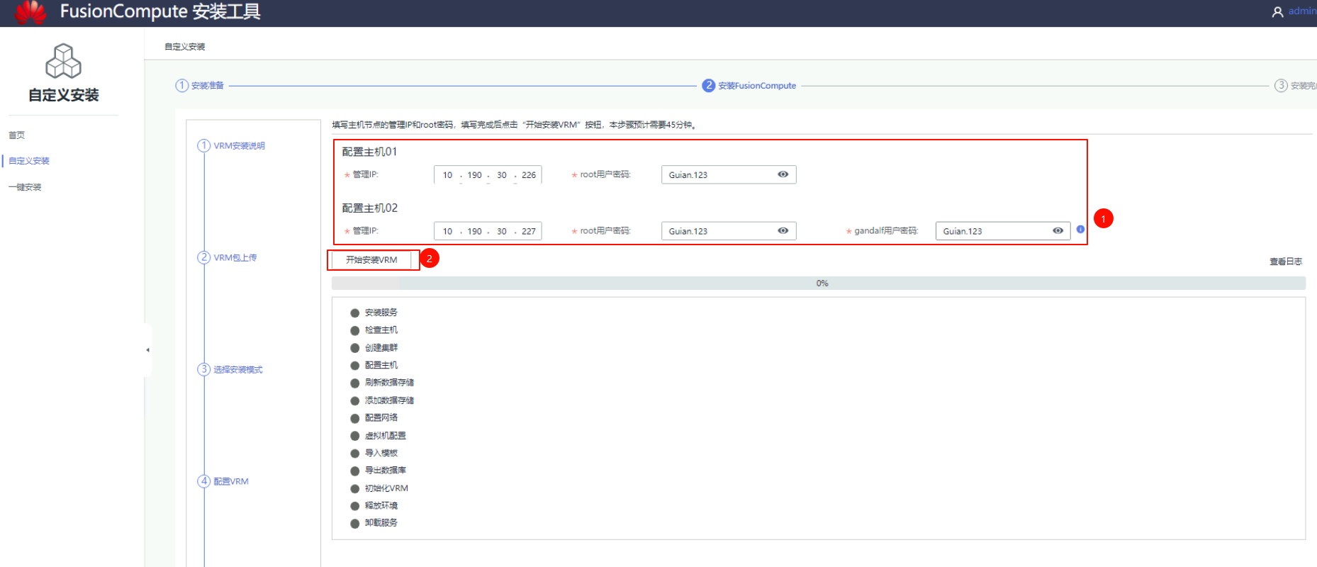Image resolution: width=1317 pixels, height=567 pixels.
Task: Select 自定义安装 in the sidebar
Action: (30, 161)
